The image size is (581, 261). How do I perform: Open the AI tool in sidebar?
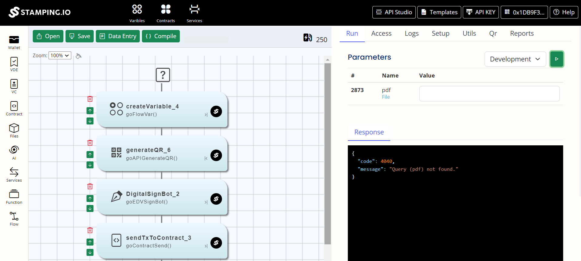(14, 152)
